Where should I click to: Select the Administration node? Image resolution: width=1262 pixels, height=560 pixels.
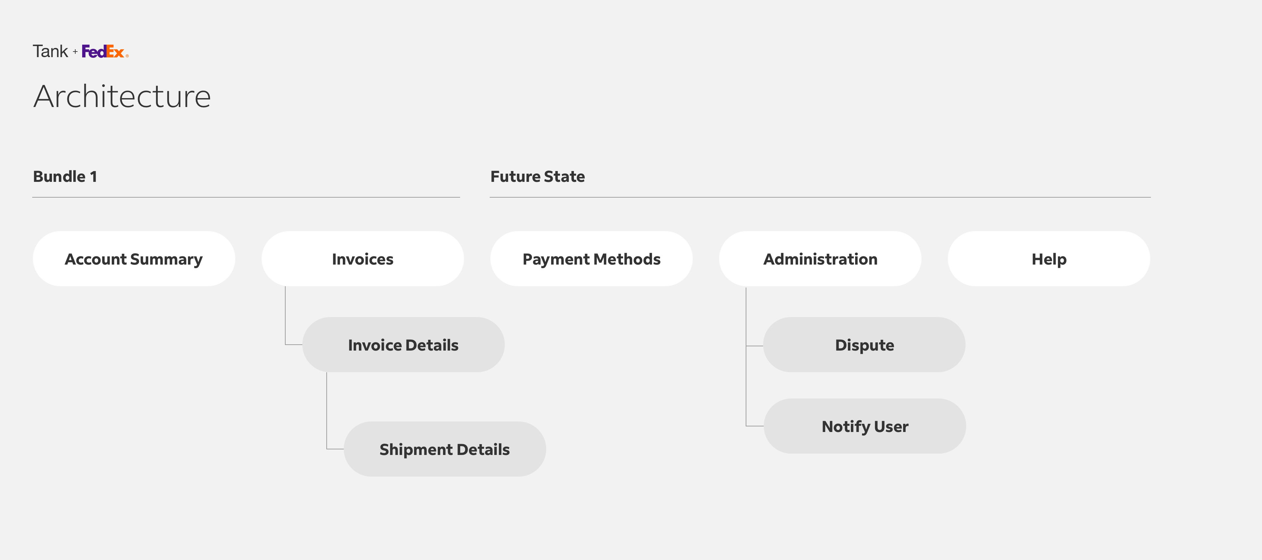tap(820, 259)
